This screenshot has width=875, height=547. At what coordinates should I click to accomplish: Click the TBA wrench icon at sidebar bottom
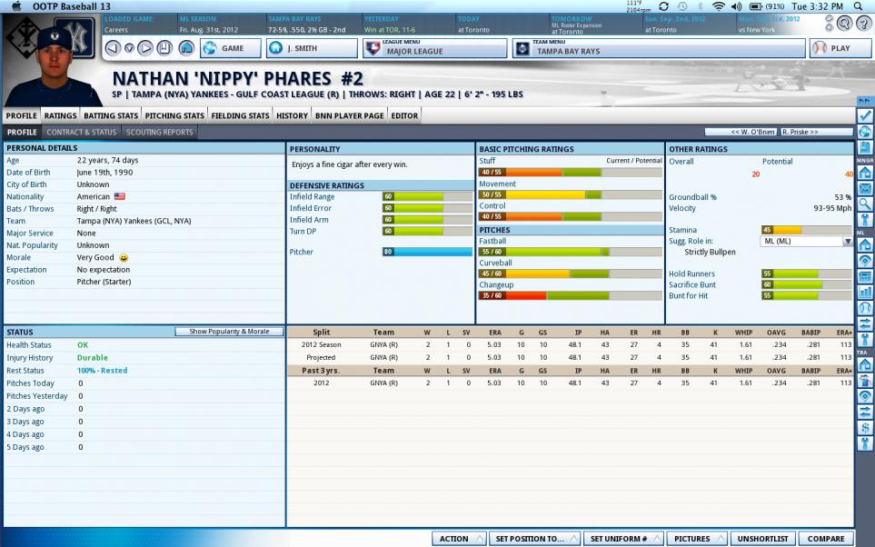point(865,443)
